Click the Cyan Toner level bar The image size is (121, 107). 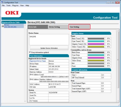(97, 41)
